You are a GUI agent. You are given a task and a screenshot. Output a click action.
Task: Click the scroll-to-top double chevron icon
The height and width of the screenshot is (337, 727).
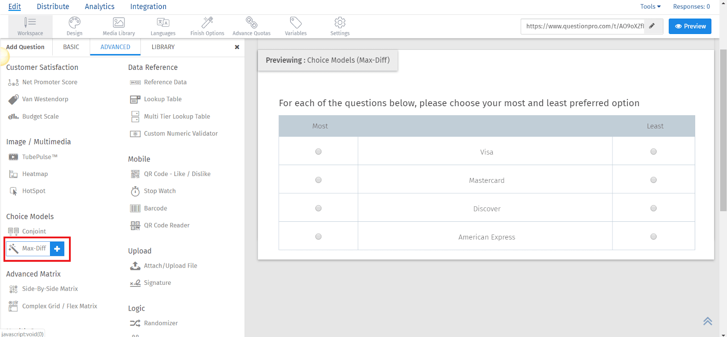(x=707, y=321)
